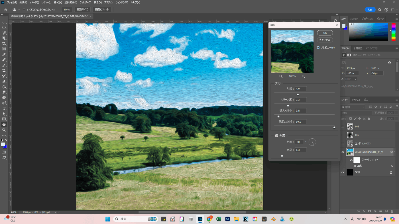
Task: Click the キャンセル button
Action: point(325,40)
